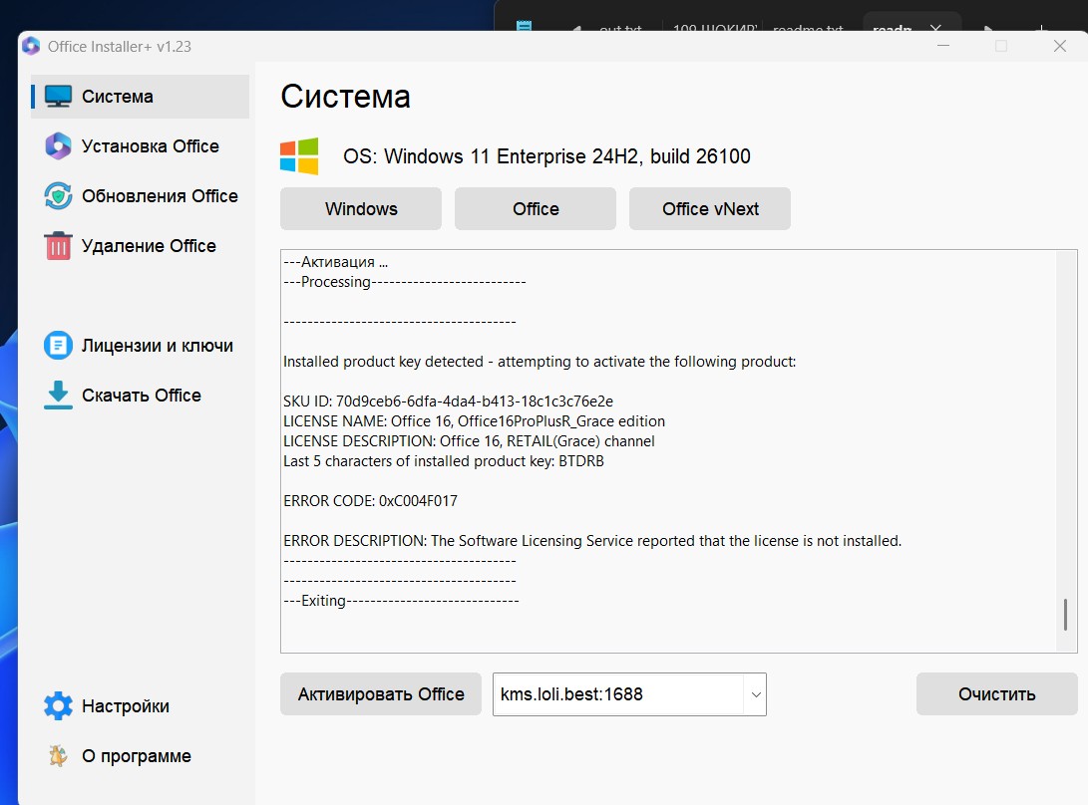Open the Система section via monitor icon

coord(59,97)
